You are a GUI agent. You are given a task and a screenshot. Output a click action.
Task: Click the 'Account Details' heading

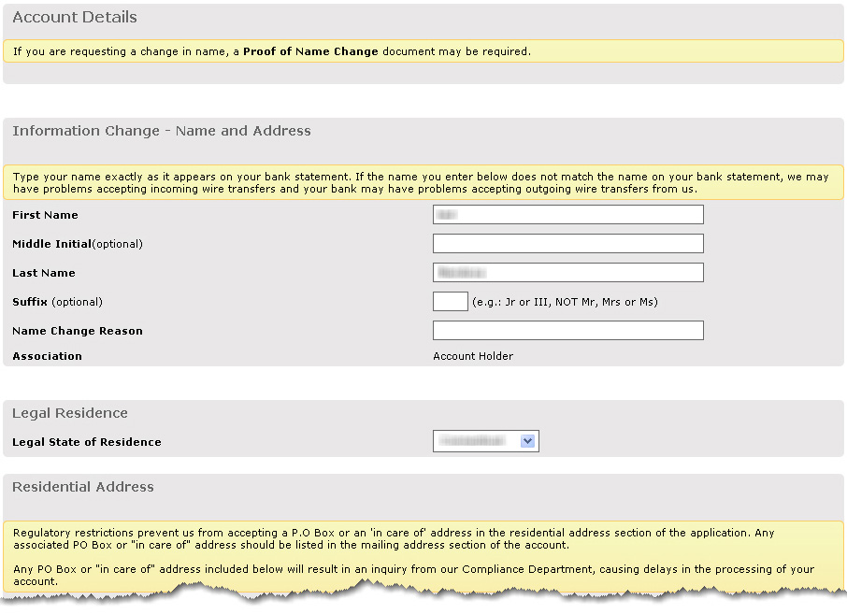pyautogui.click(x=75, y=17)
